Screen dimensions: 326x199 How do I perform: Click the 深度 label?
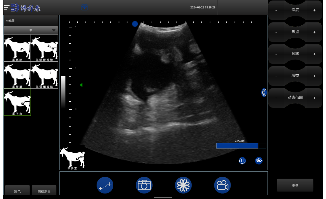pos(295,10)
